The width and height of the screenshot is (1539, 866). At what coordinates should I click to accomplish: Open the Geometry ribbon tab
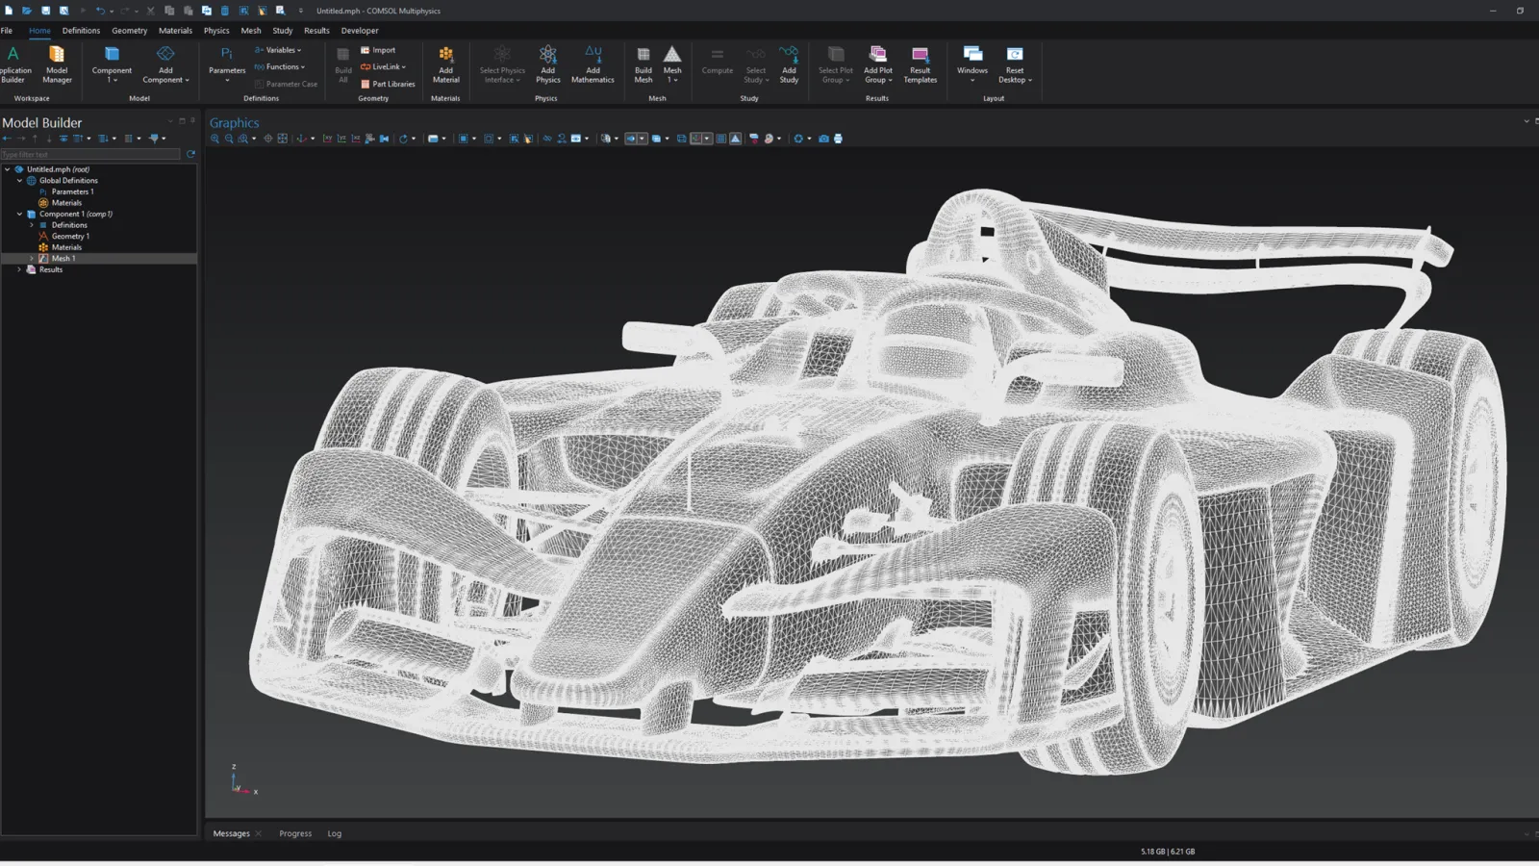click(x=129, y=31)
